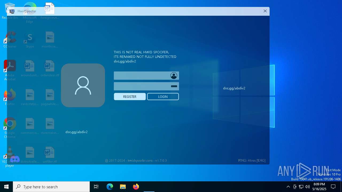Select the VLC media player shortcut

[10, 157]
